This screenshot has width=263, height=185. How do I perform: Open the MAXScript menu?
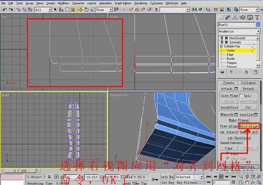pyautogui.click(x=172, y=3)
